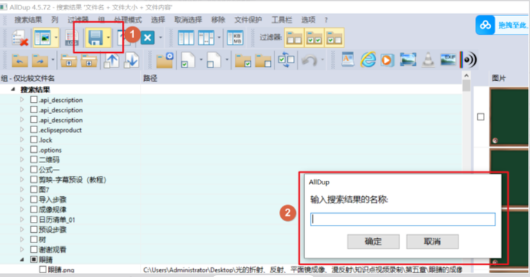Screen dimensions: 530x277
Task: Collapse the 搜索结果 root node
Action: click(13, 90)
